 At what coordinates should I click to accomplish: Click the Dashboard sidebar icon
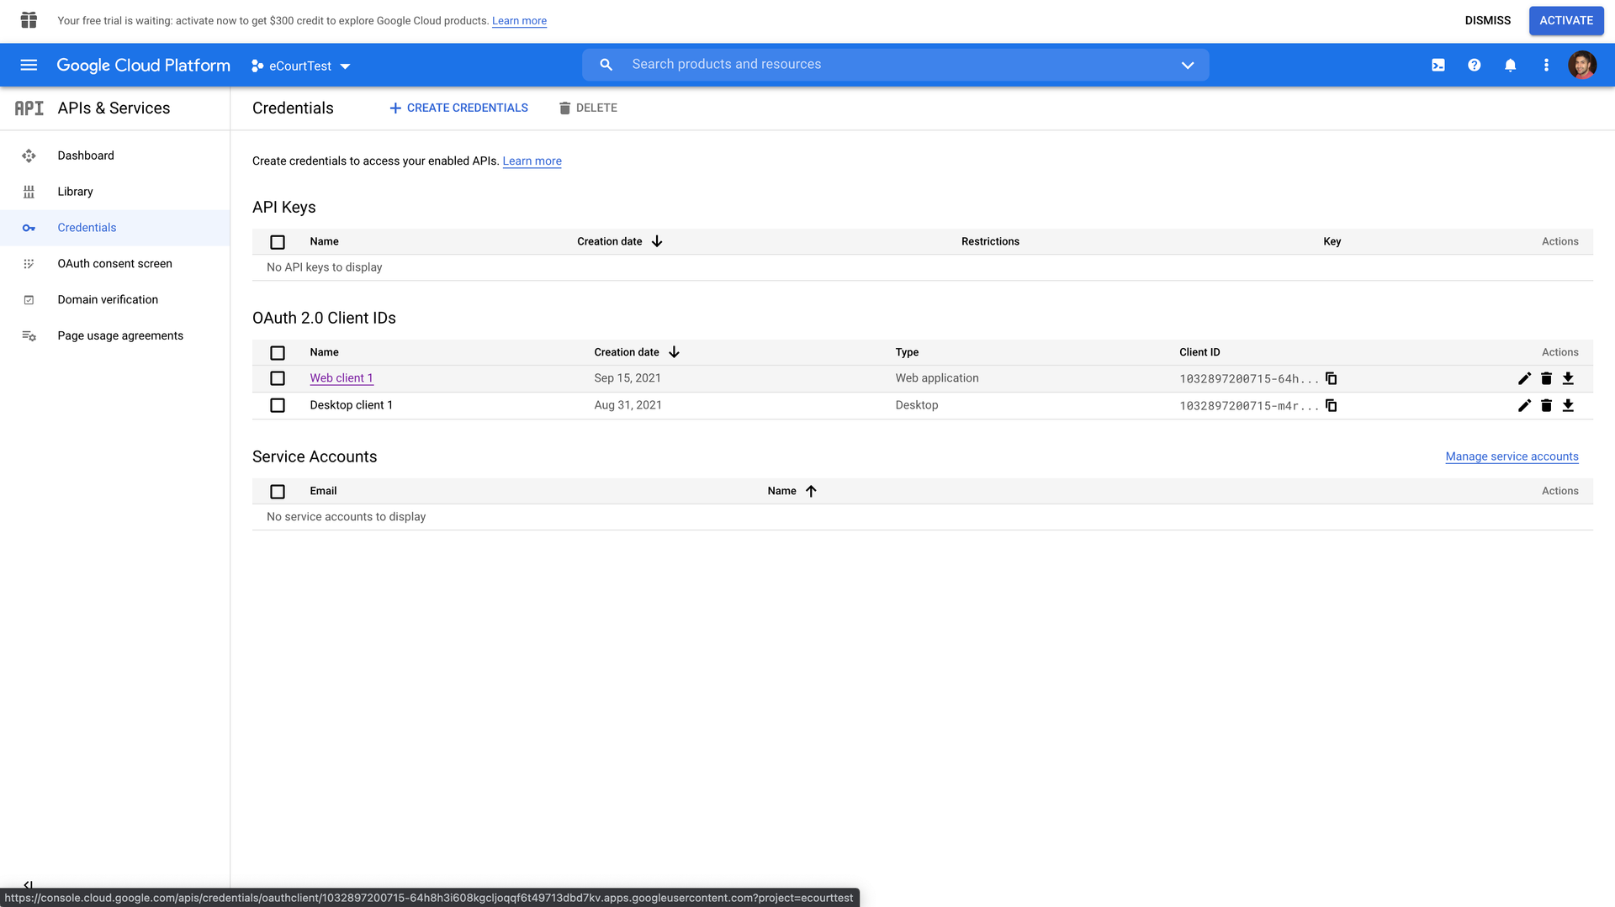pos(29,156)
